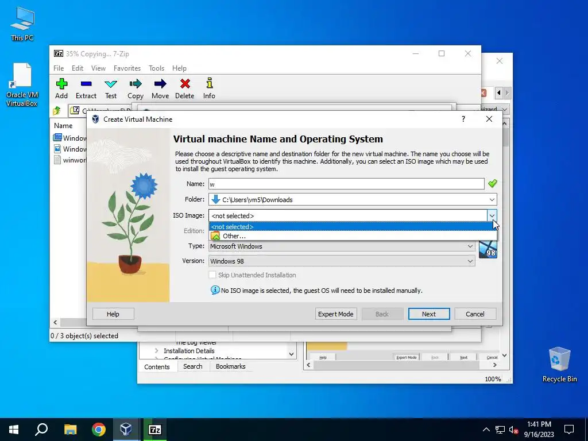Click the 7-Zip Info toolbar icon

pyautogui.click(x=209, y=83)
